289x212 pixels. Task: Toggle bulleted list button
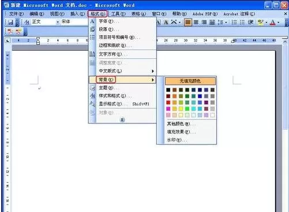(x=242, y=22)
